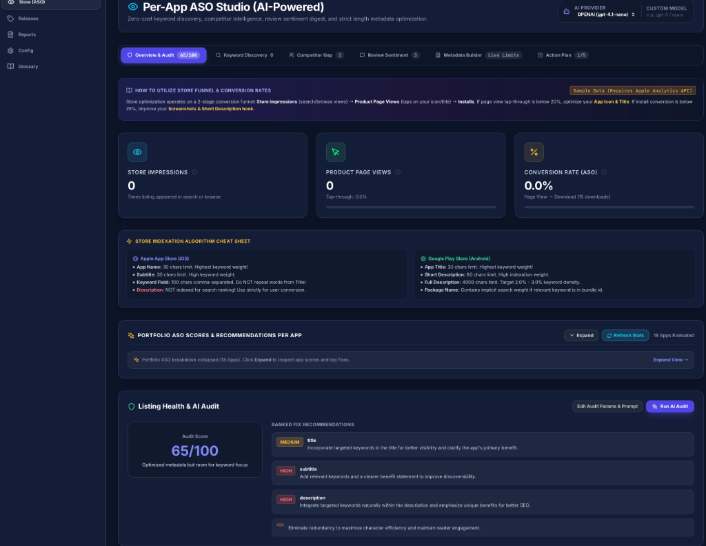This screenshot has height=546, width=706.
Task: Click the Google Play Store globe icon
Action: [x=423, y=259]
